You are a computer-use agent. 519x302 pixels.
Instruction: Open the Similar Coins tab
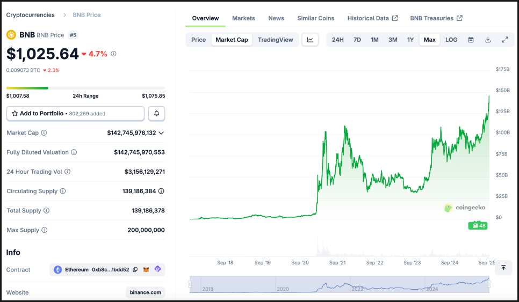[x=315, y=18]
